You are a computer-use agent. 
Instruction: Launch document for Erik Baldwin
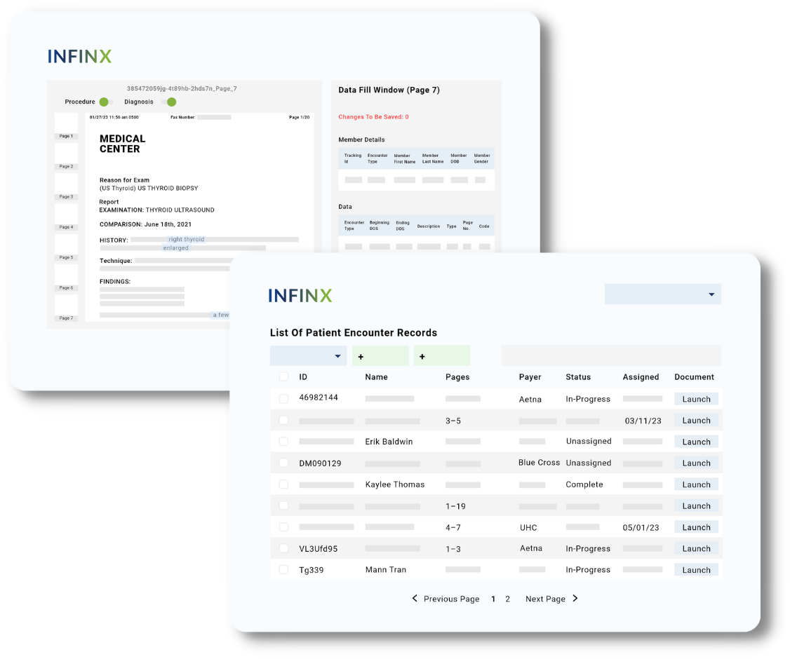click(x=696, y=442)
